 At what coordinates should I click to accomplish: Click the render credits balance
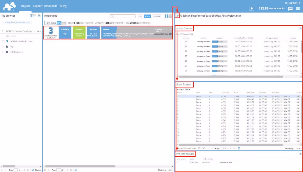[272, 8]
